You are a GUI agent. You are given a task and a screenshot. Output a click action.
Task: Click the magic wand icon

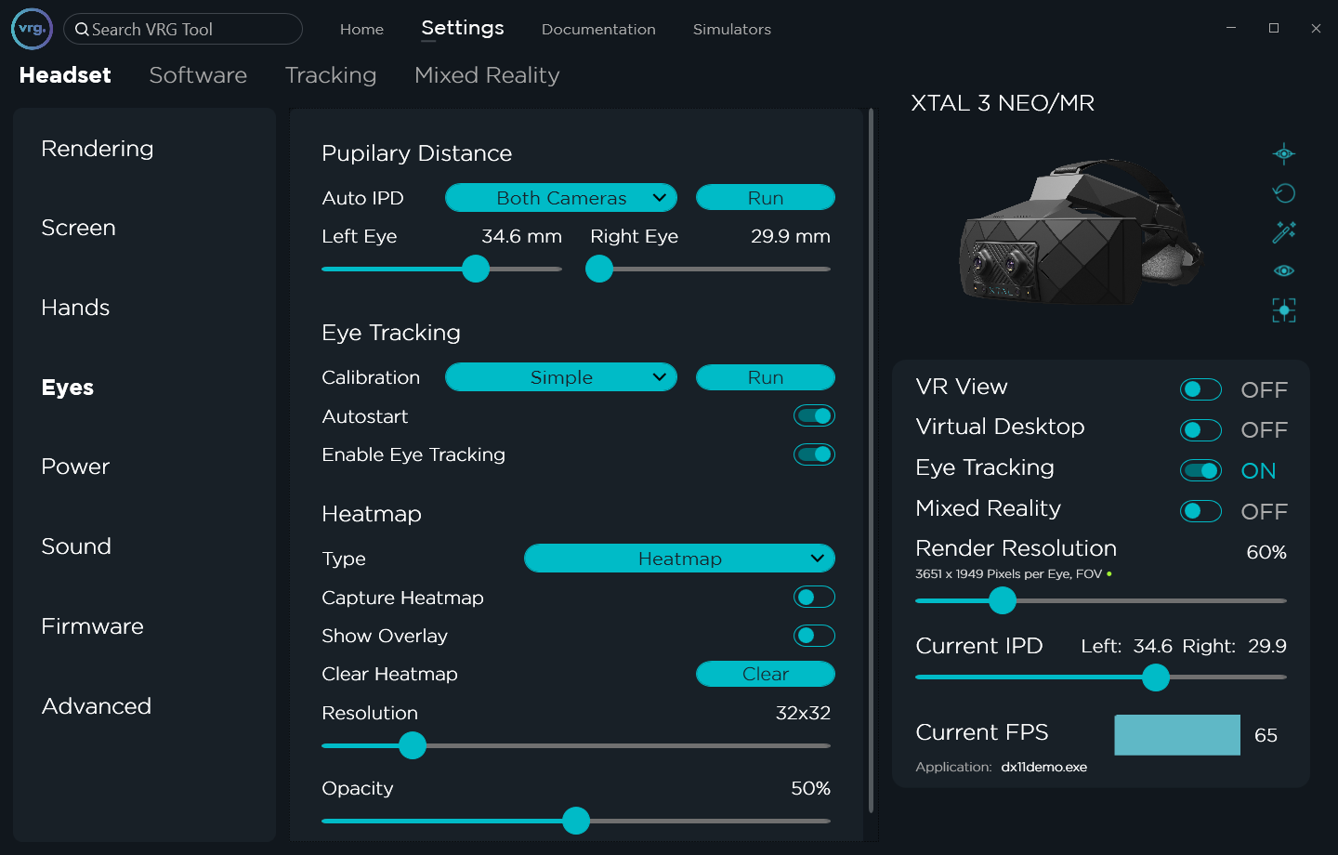pyautogui.click(x=1284, y=231)
